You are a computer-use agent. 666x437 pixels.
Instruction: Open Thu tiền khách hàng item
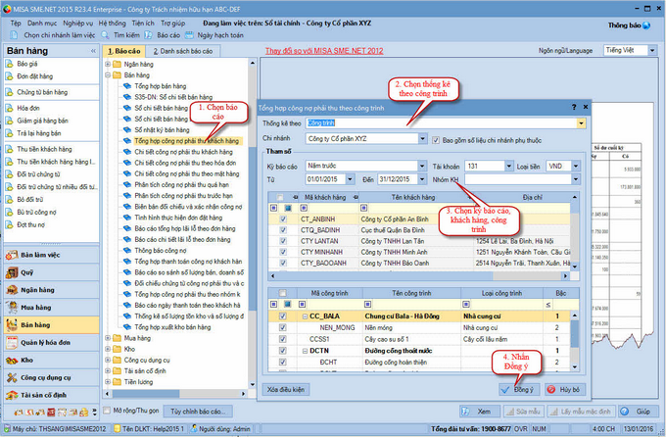click(x=44, y=149)
